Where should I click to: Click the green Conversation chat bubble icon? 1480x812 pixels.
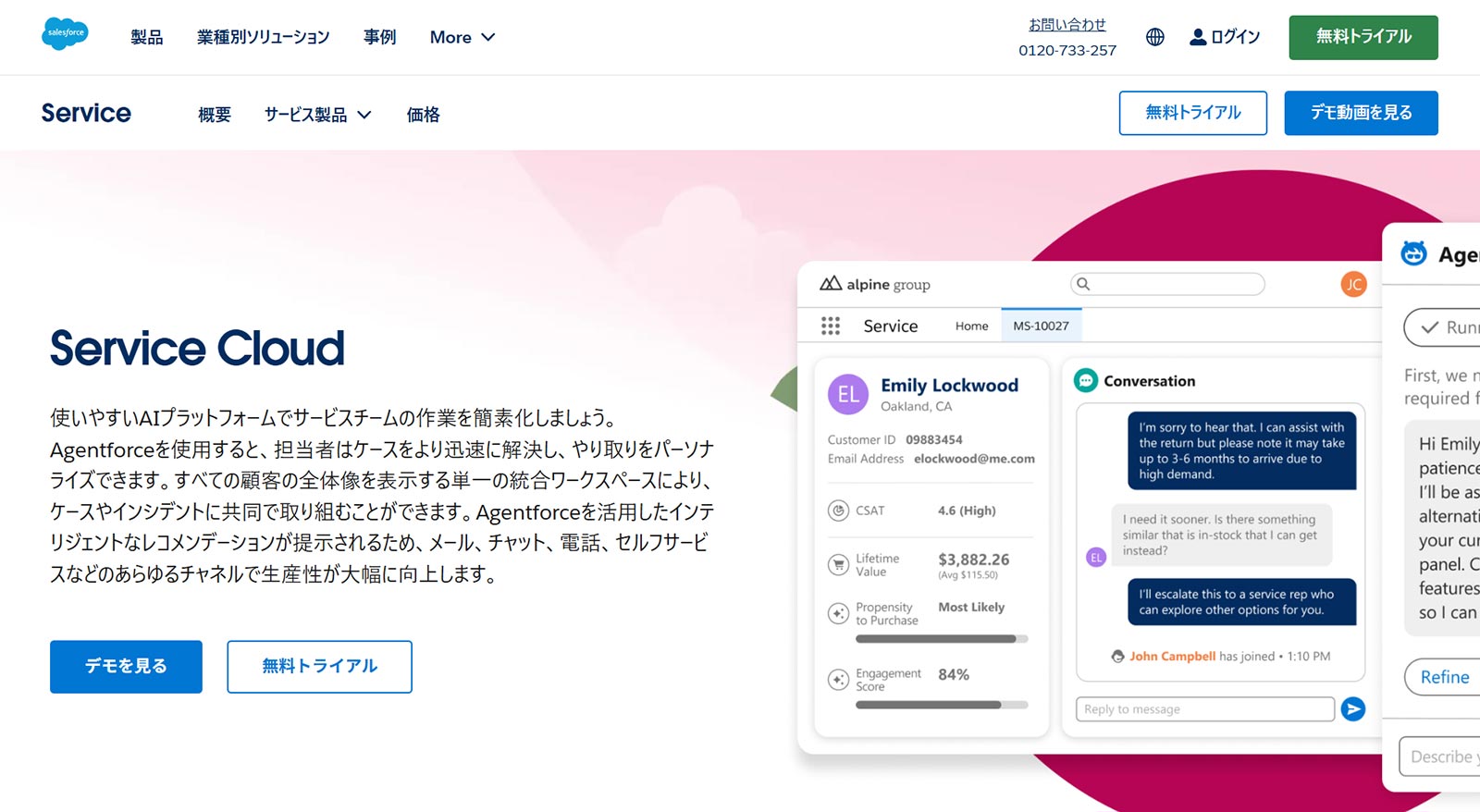[1086, 380]
